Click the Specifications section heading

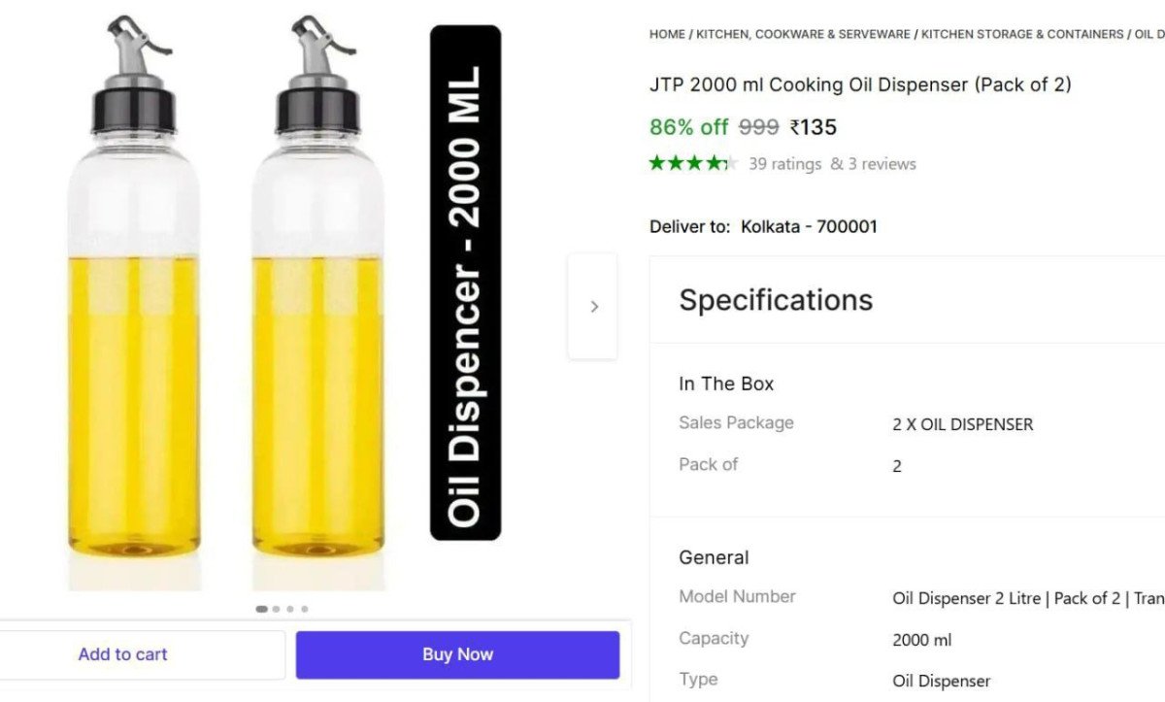point(776,300)
